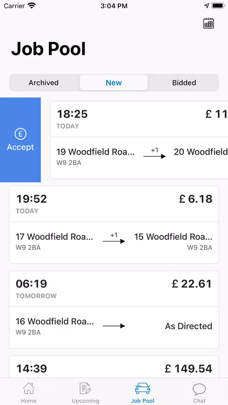This screenshot has width=228, height=405.
Task: Open the 19:52 job priced £6.18
Action: 114,225
